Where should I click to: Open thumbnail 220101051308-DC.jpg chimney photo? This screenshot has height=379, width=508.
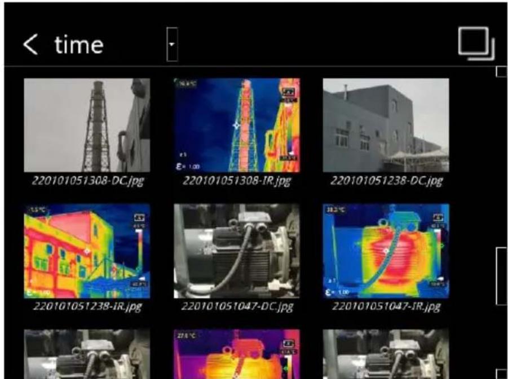point(87,125)
